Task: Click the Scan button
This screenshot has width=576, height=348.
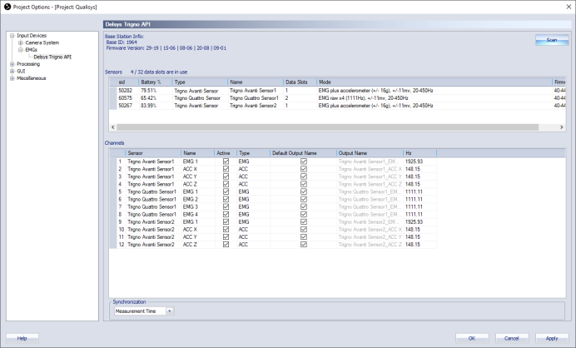Action: pyautogui.click(x=552, y=40)
